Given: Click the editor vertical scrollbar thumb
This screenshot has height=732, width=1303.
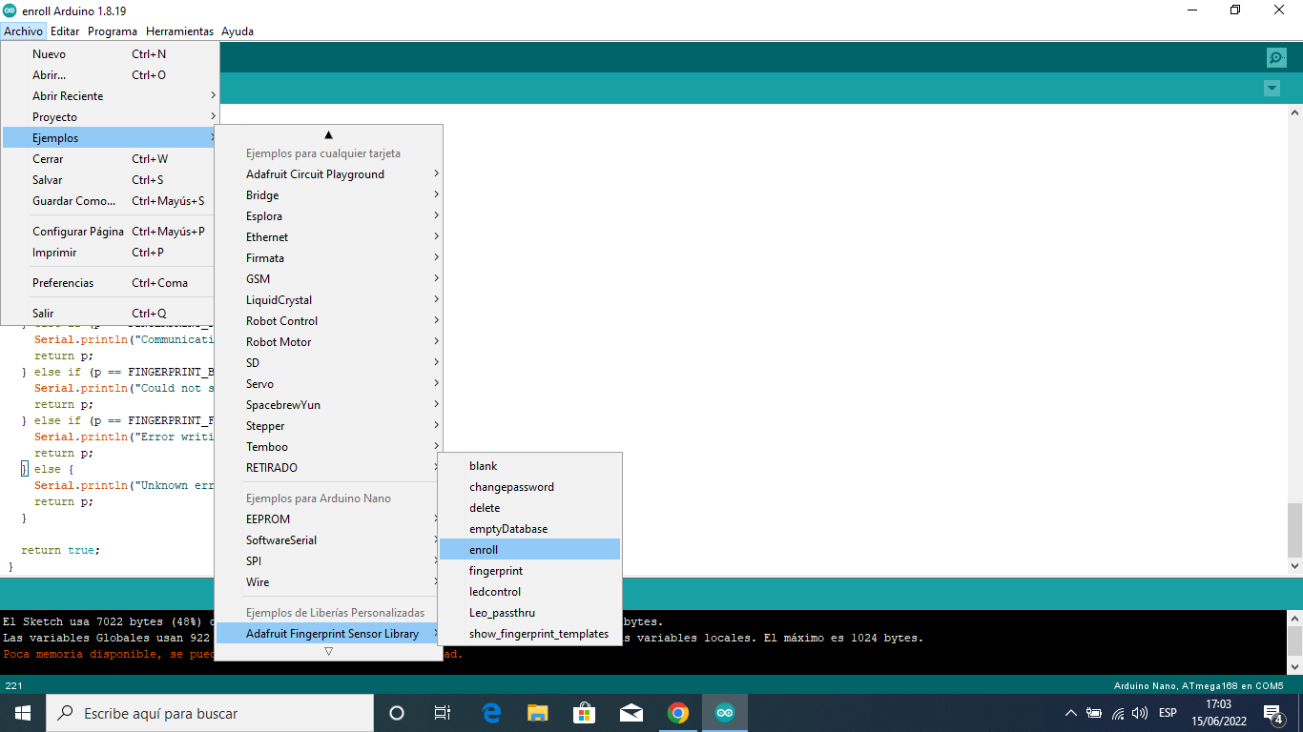Looking at the screenshot, I should coord(1294,530).
